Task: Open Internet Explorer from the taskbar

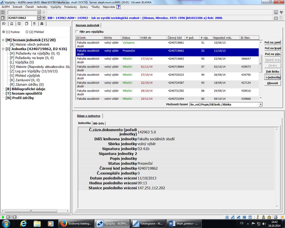Action: click(x=23, y=224)
